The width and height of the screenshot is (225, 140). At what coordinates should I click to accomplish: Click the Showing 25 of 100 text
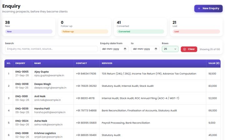(x=210, y=49)
